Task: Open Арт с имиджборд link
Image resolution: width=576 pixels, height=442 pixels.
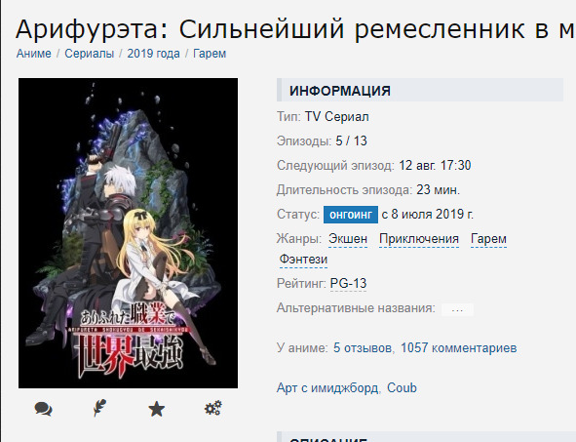Action: click(327, 388)
